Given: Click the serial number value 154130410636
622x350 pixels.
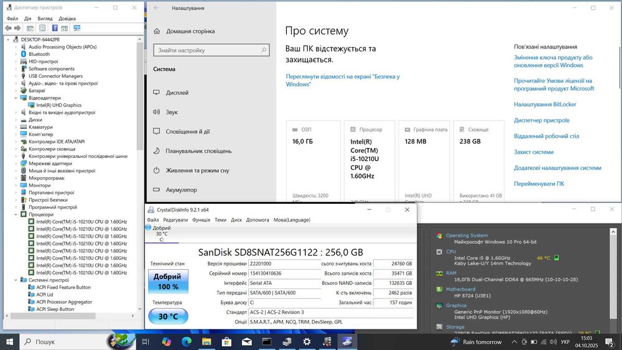Looking at the screenshot, I should [266, 274].
